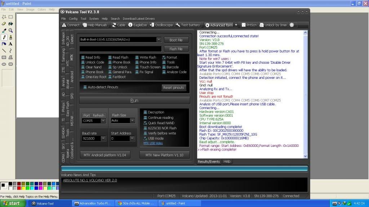Viewport: 369px width, 207px height.
Task: Click the Advanced form gear icon
Action: coord(207,25)
